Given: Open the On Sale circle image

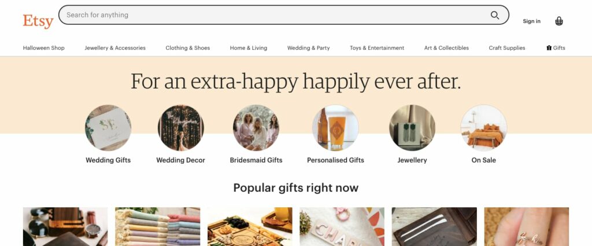Looking at the screenshot, I should [484, 128].
